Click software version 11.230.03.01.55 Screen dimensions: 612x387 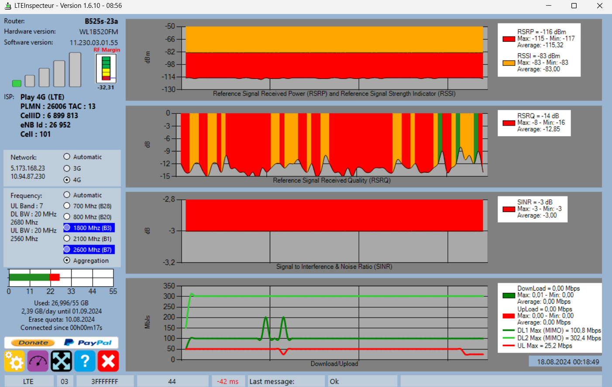pos(94,42)
